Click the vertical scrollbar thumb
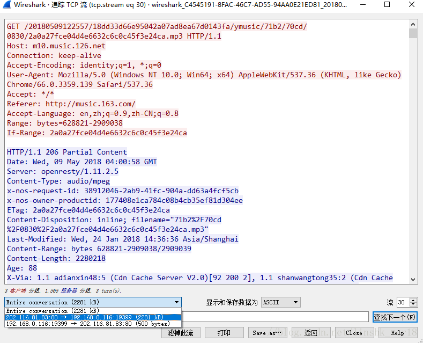The width and height of the screenshot is (423, 343). point(413,33)
